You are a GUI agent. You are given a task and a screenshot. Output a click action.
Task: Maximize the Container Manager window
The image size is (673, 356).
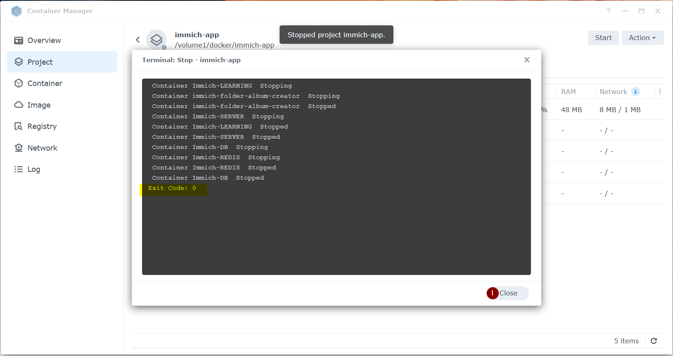641,11
